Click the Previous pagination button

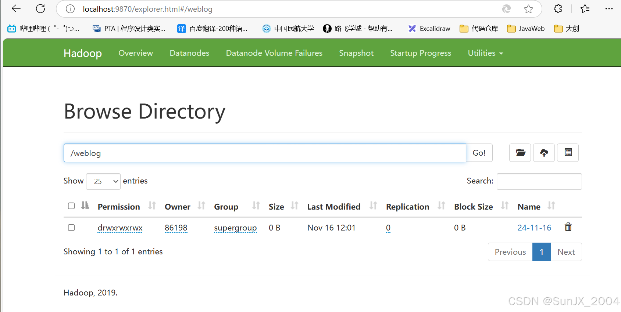pos(510,252)
